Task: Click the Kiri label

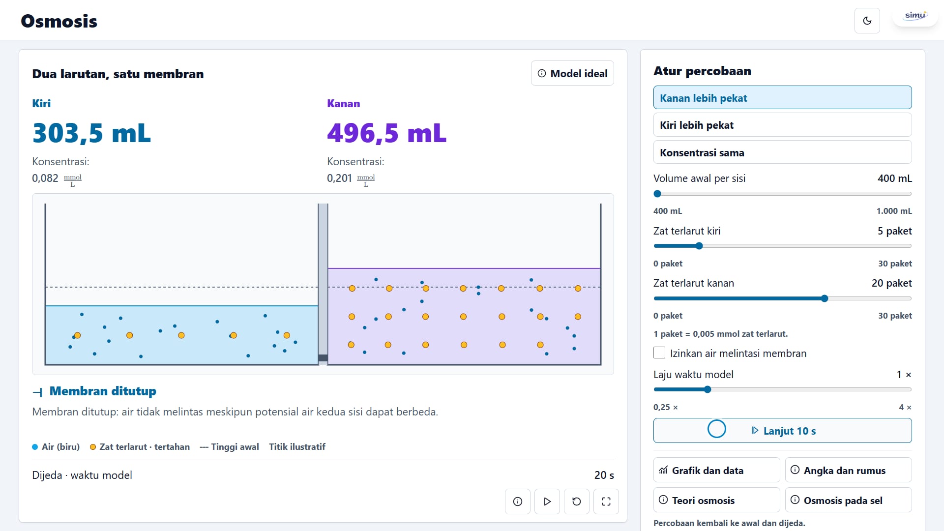Action: [41, 103]
